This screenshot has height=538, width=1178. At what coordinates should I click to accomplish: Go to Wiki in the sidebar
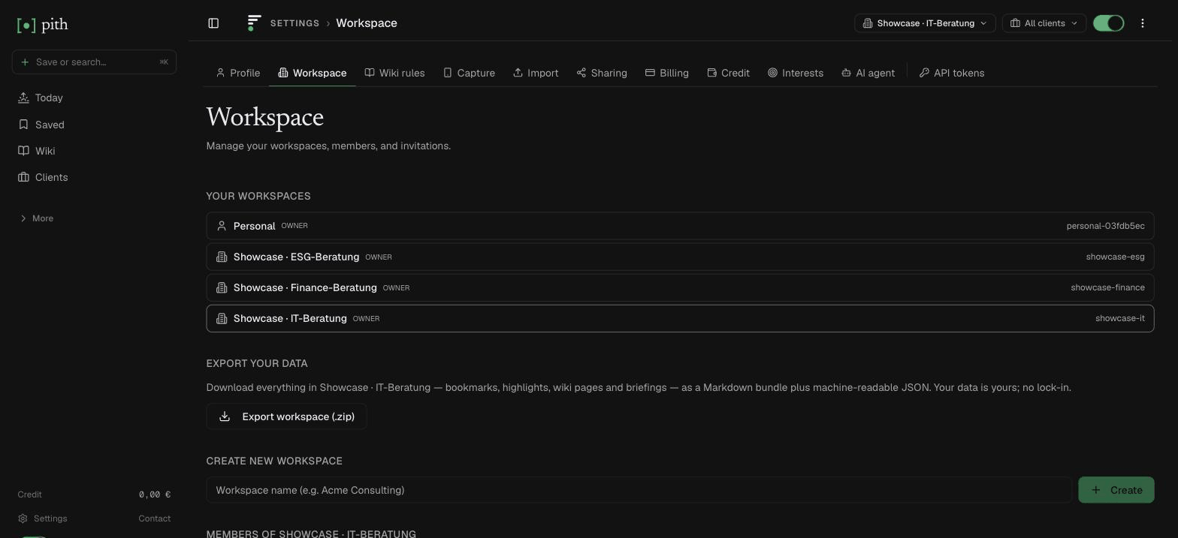pos(94,151)
